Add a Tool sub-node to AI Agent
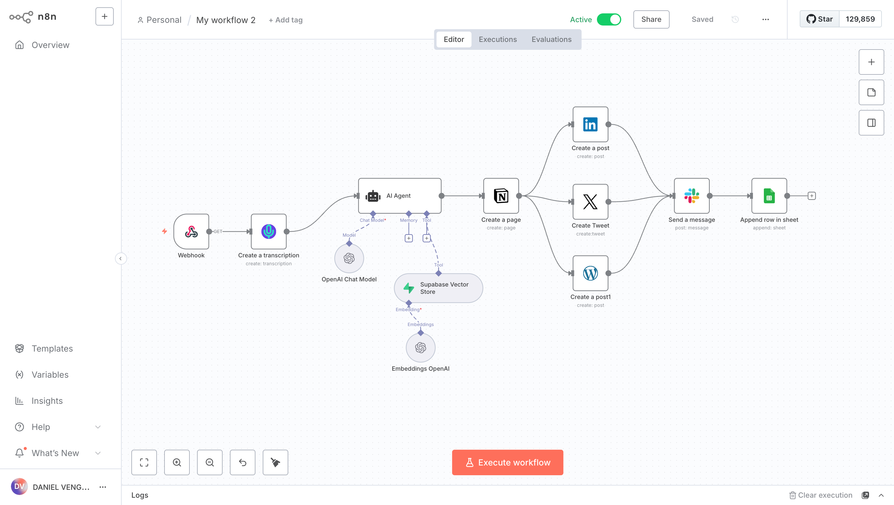This screenshot has height=505, width=894. click(427, 238)
